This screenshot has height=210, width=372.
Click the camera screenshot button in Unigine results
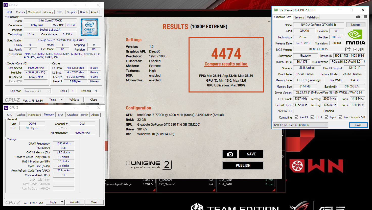pos(230,154)
